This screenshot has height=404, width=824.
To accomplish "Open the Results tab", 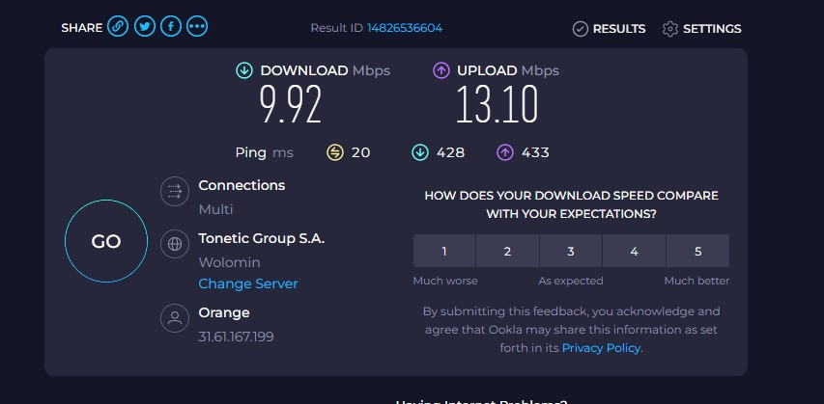I will point(609,29).
